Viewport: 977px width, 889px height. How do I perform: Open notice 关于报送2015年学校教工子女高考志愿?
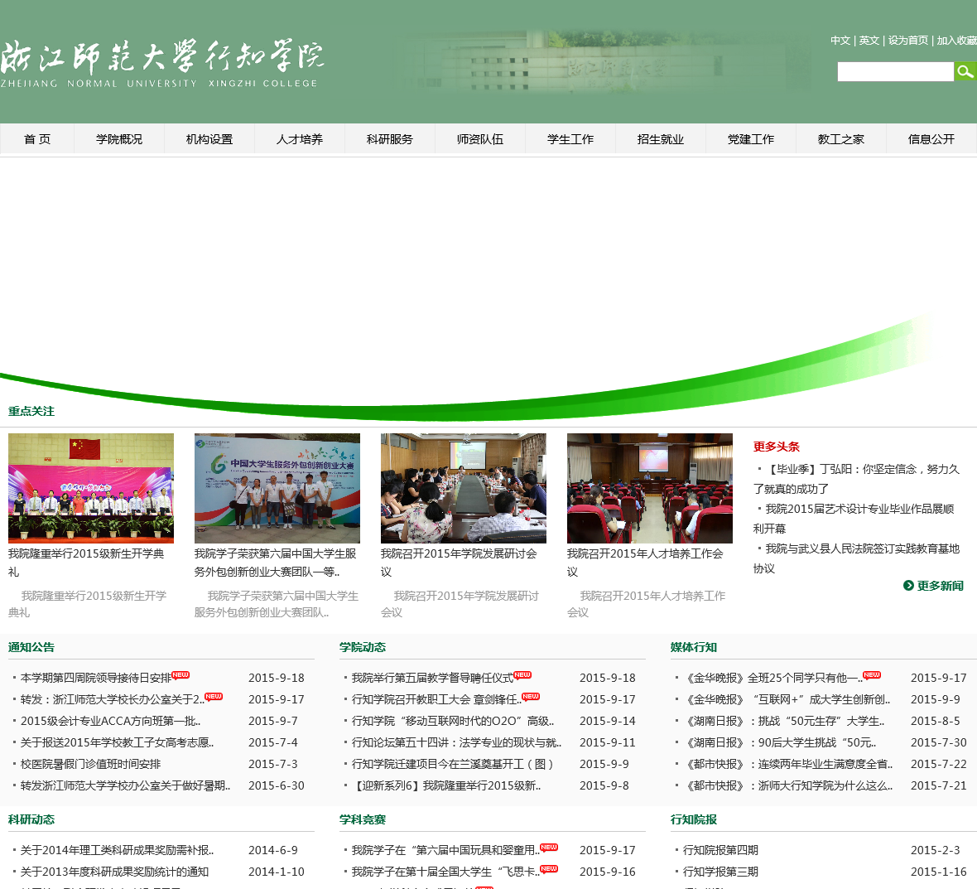pyautogui.click(x=117, y=742)
